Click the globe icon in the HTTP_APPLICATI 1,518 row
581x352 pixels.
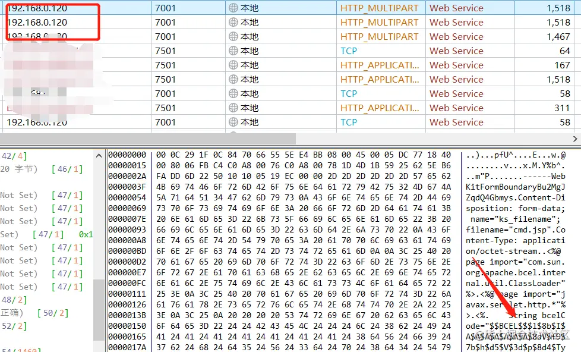point(233,79)
